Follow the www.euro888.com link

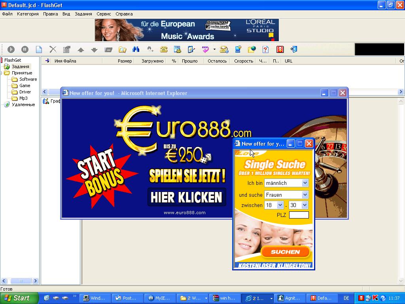click(x=185, y=213)
